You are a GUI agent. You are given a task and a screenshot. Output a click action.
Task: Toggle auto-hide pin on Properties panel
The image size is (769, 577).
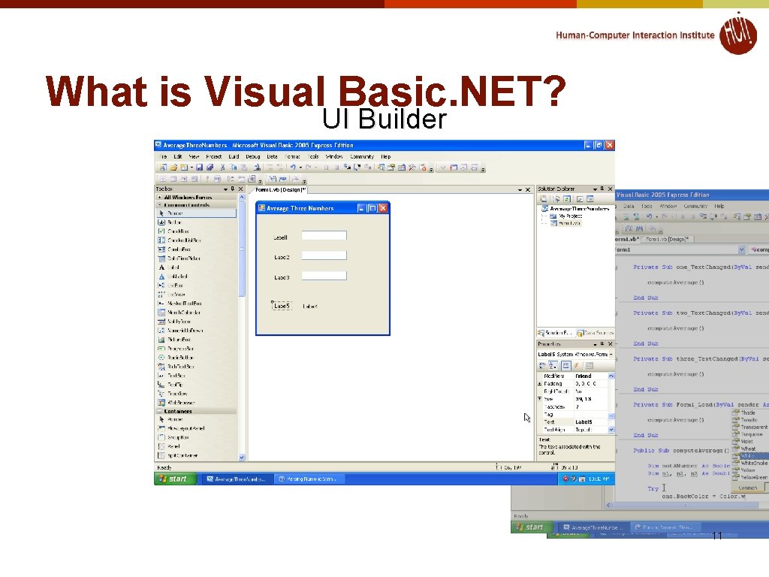[602, 344]
